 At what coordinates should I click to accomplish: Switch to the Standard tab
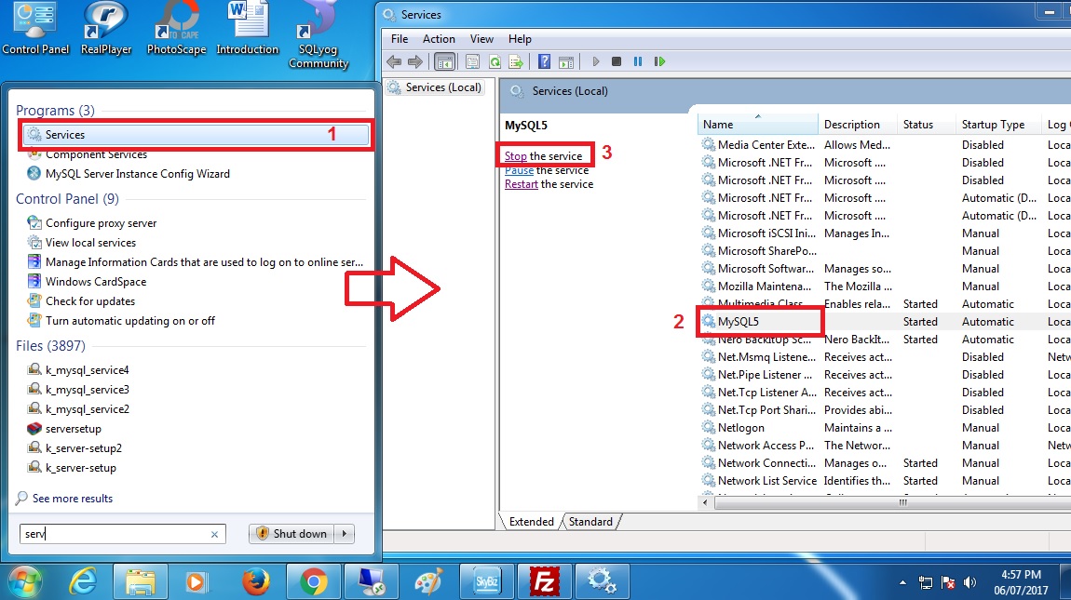coord(590,522)
